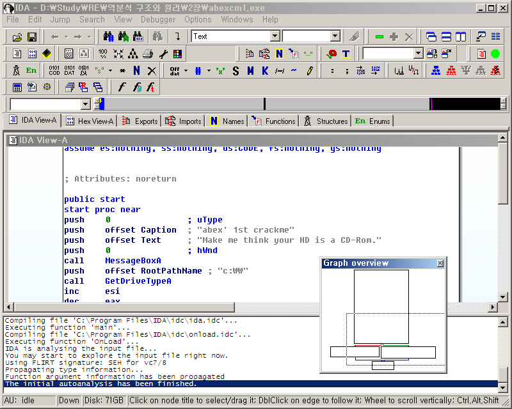Click the up arrow of output window scrollbar
This screenshot has width=512, height=409.
[502, 322]
